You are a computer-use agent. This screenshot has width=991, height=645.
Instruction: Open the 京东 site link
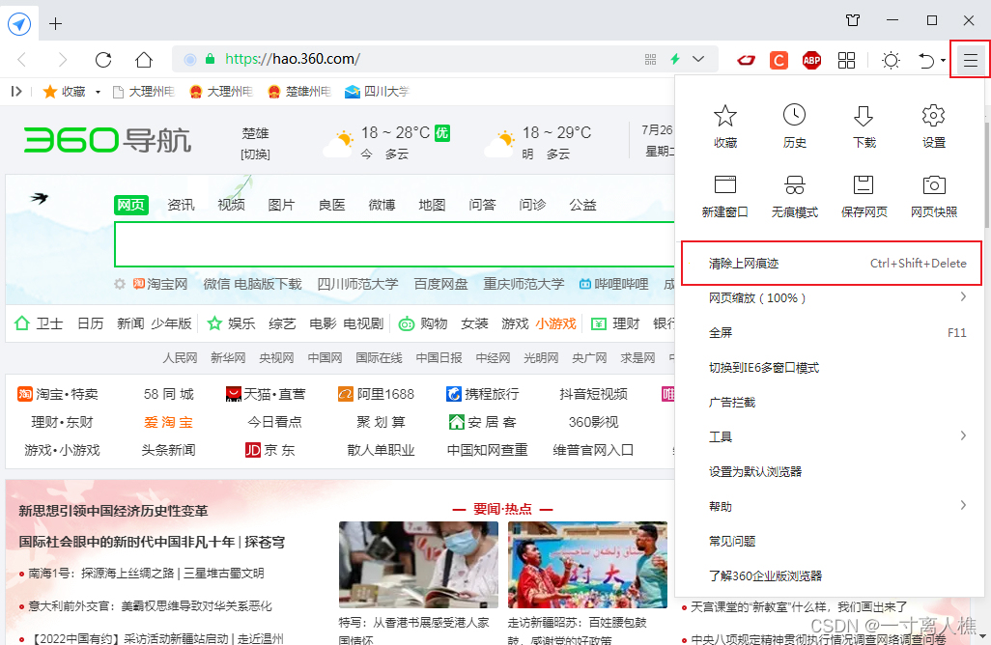click(x=269, y=450)
